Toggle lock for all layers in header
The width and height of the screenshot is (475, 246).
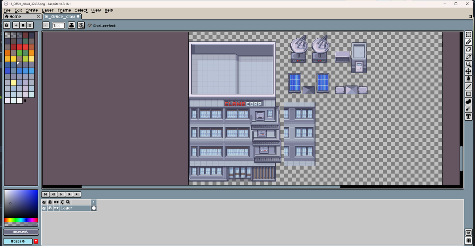click(50, 202)
